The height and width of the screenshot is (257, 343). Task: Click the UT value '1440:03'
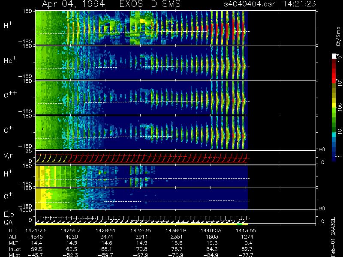211,230
